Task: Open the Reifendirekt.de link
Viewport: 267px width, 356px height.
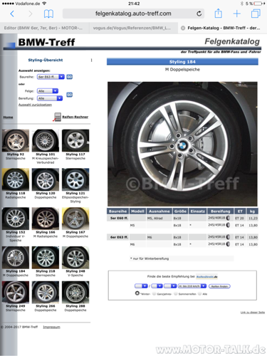Action: pos(207,277)
